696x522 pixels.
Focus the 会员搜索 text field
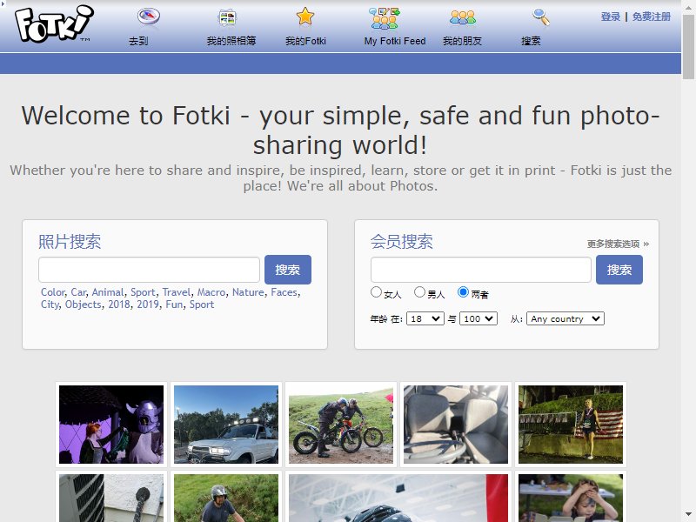(481, 270)
